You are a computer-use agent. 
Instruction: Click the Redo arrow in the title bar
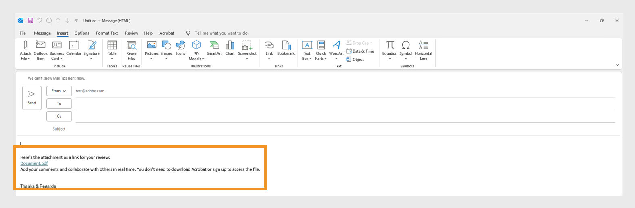[x=49, y=20]
